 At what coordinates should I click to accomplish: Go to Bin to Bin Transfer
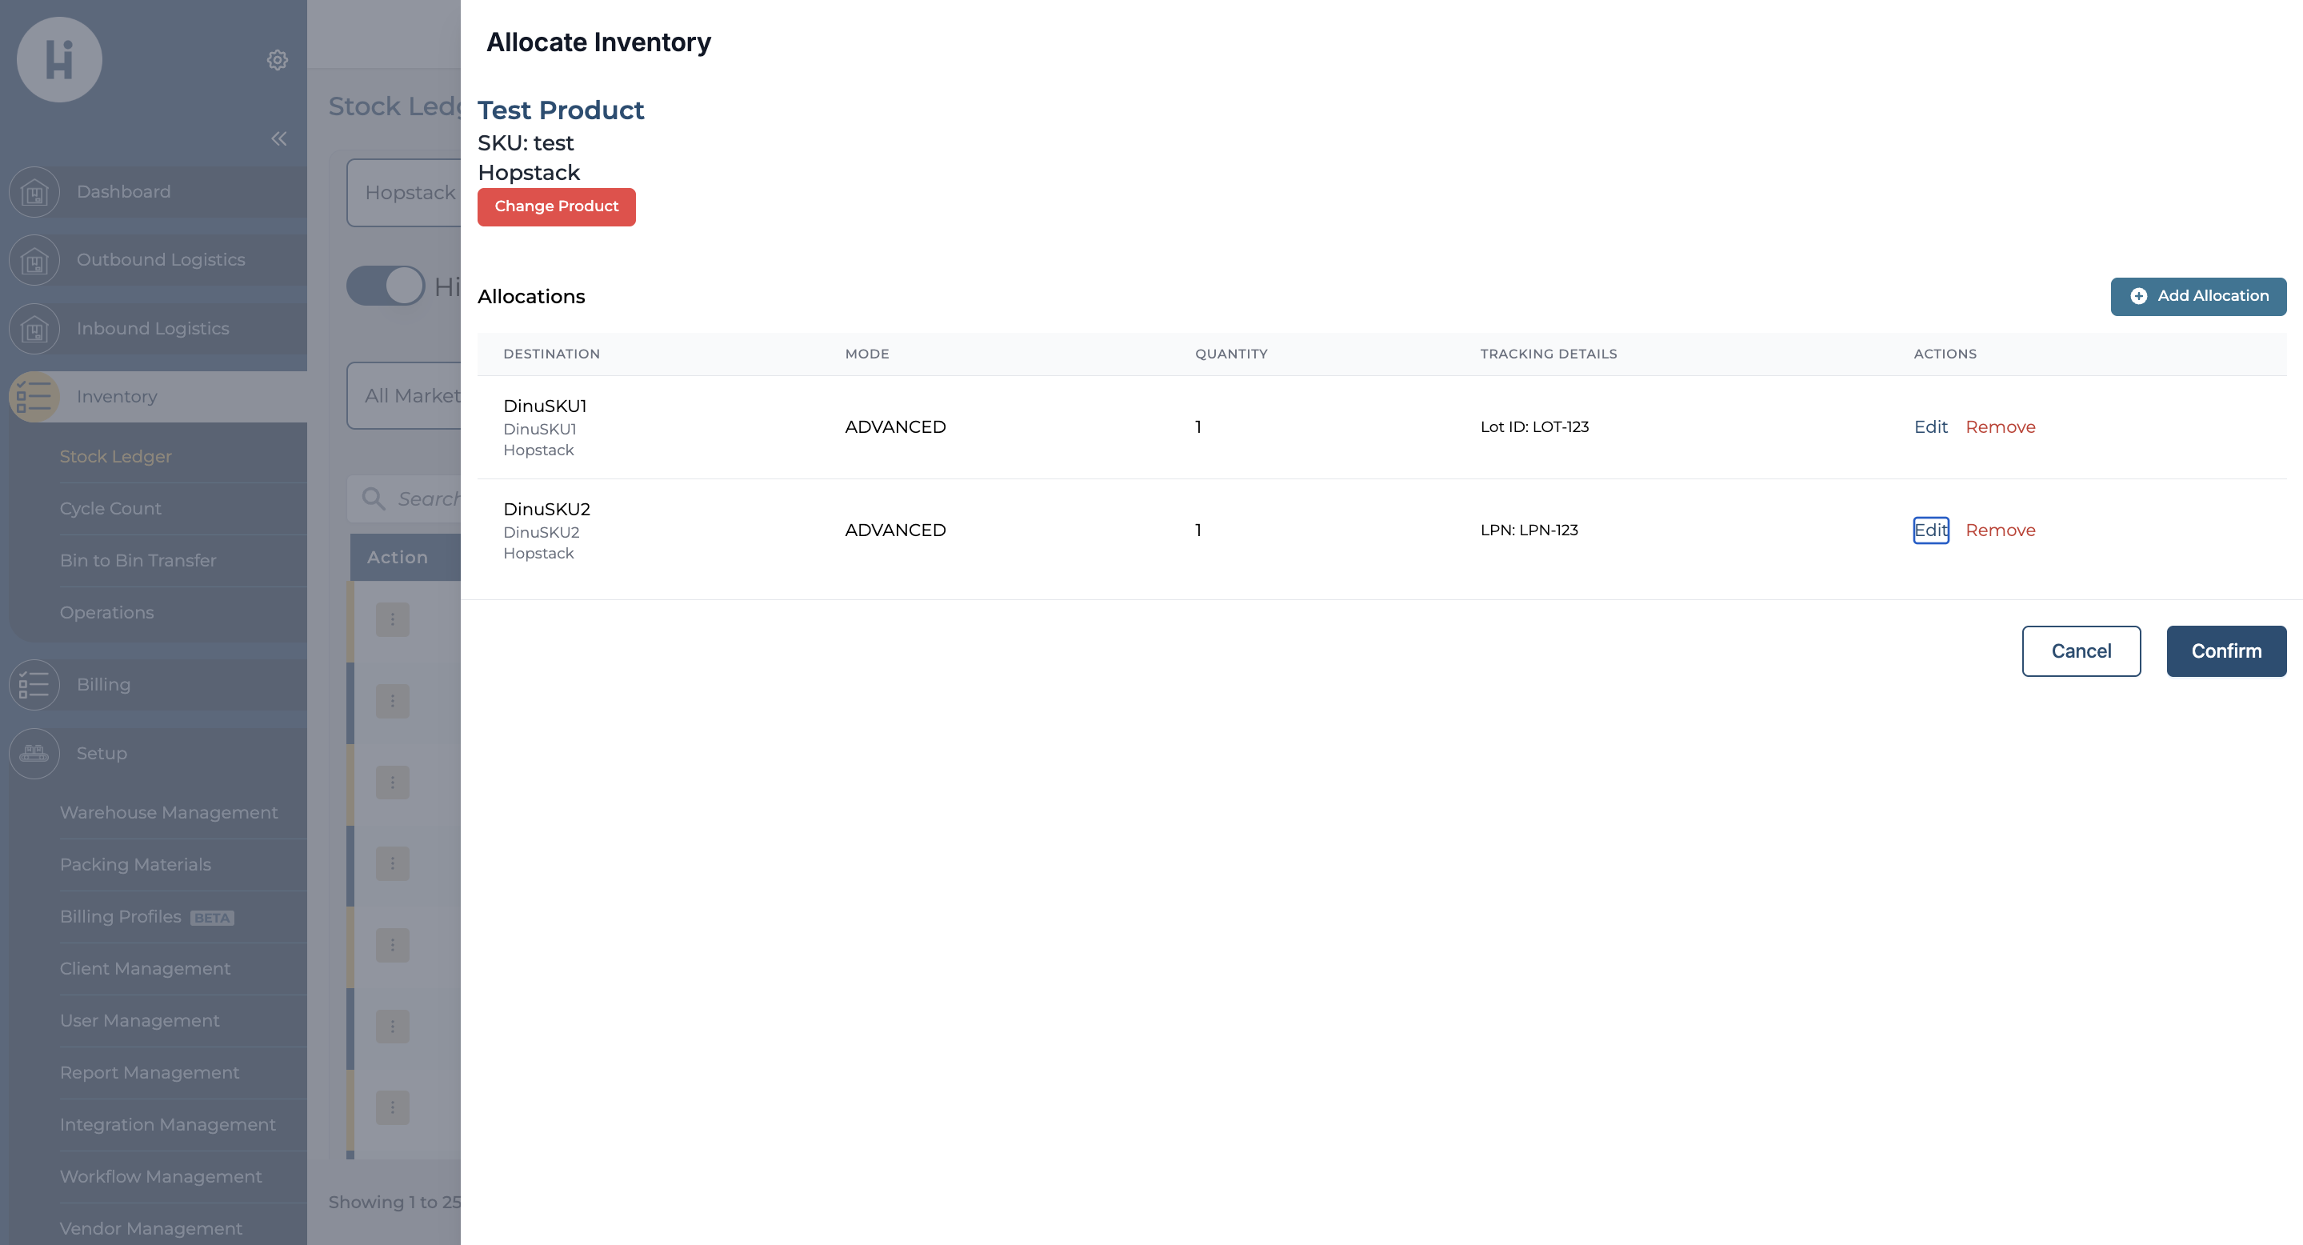[138, 561]
